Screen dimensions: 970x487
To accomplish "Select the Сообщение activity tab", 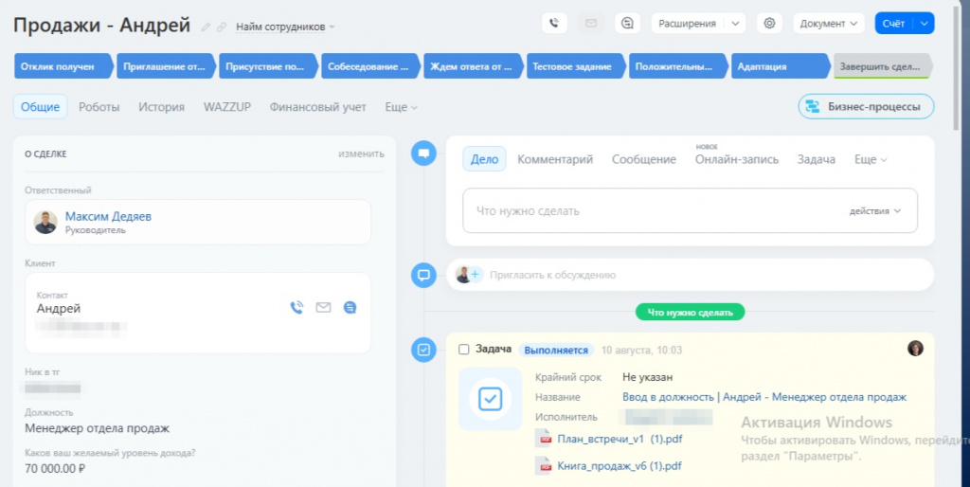I will [644, 160].
